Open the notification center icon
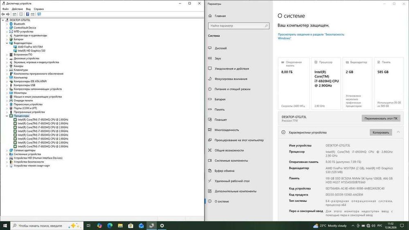The height and width of the screenshot is (230, 409). [402, 226]
